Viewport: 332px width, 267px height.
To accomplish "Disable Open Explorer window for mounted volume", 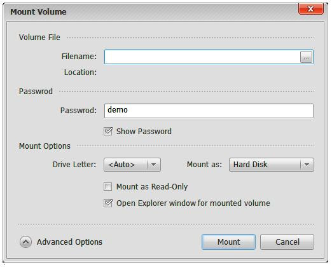I will click(108, 203).
